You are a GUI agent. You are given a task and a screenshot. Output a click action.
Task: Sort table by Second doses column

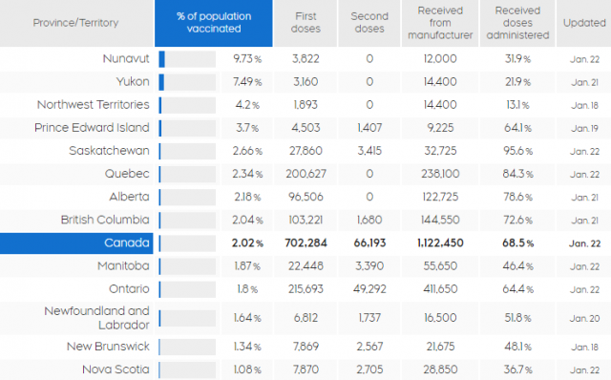(369, 23)
